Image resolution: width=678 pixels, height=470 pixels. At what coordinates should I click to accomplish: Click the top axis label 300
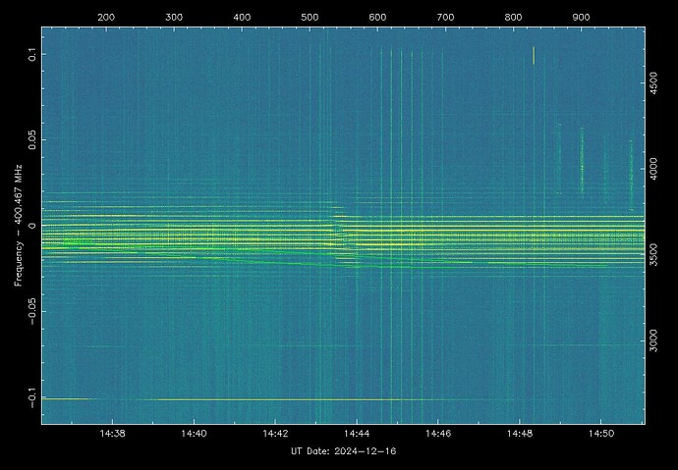[x=174, y=18]
